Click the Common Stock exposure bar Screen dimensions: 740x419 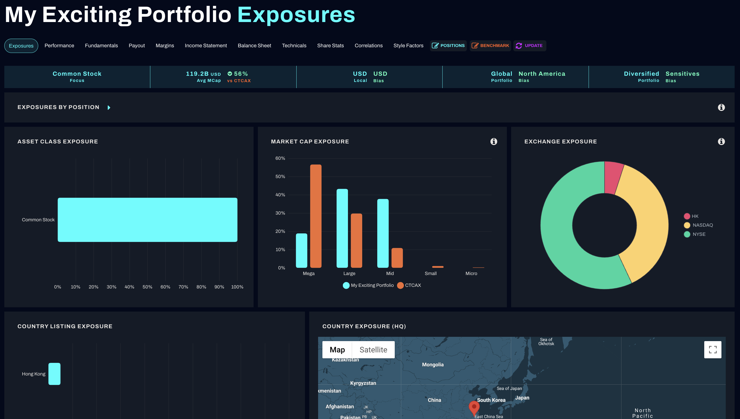click(x=147, y=220)
